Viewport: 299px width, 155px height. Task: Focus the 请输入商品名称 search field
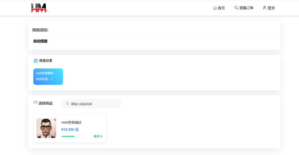[x=93, y=104]
